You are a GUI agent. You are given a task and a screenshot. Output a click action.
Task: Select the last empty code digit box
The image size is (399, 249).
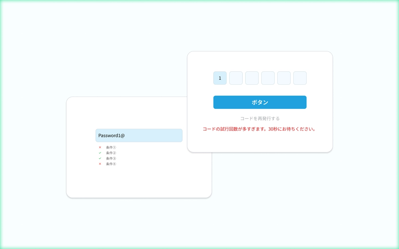[x=300, y=78]
